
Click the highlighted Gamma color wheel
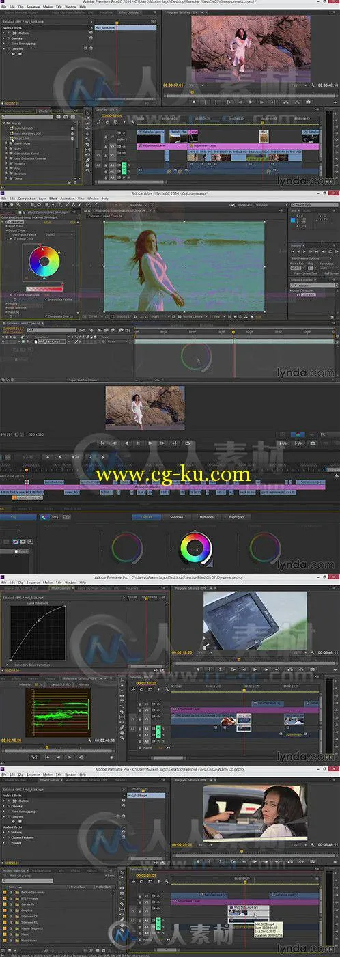(194, 547)
